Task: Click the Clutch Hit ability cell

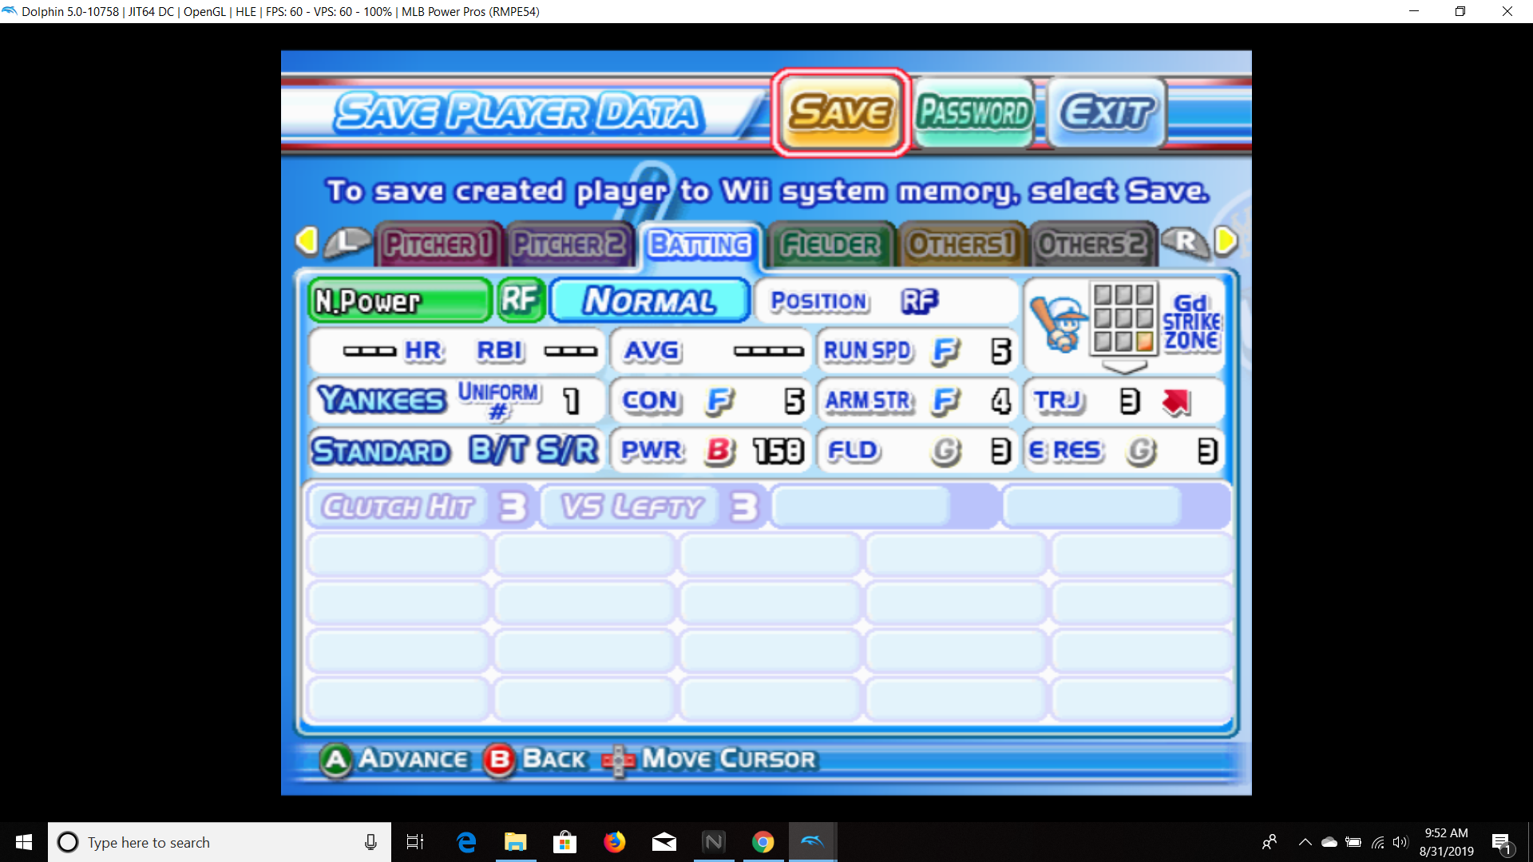Action: 422,507
